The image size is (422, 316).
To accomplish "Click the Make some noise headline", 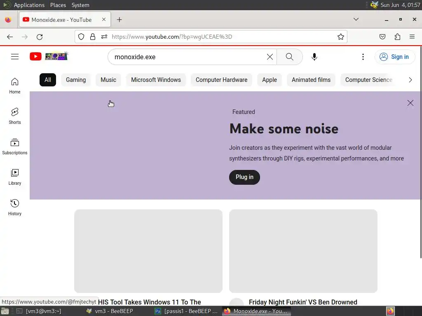I will coord(284,129).
